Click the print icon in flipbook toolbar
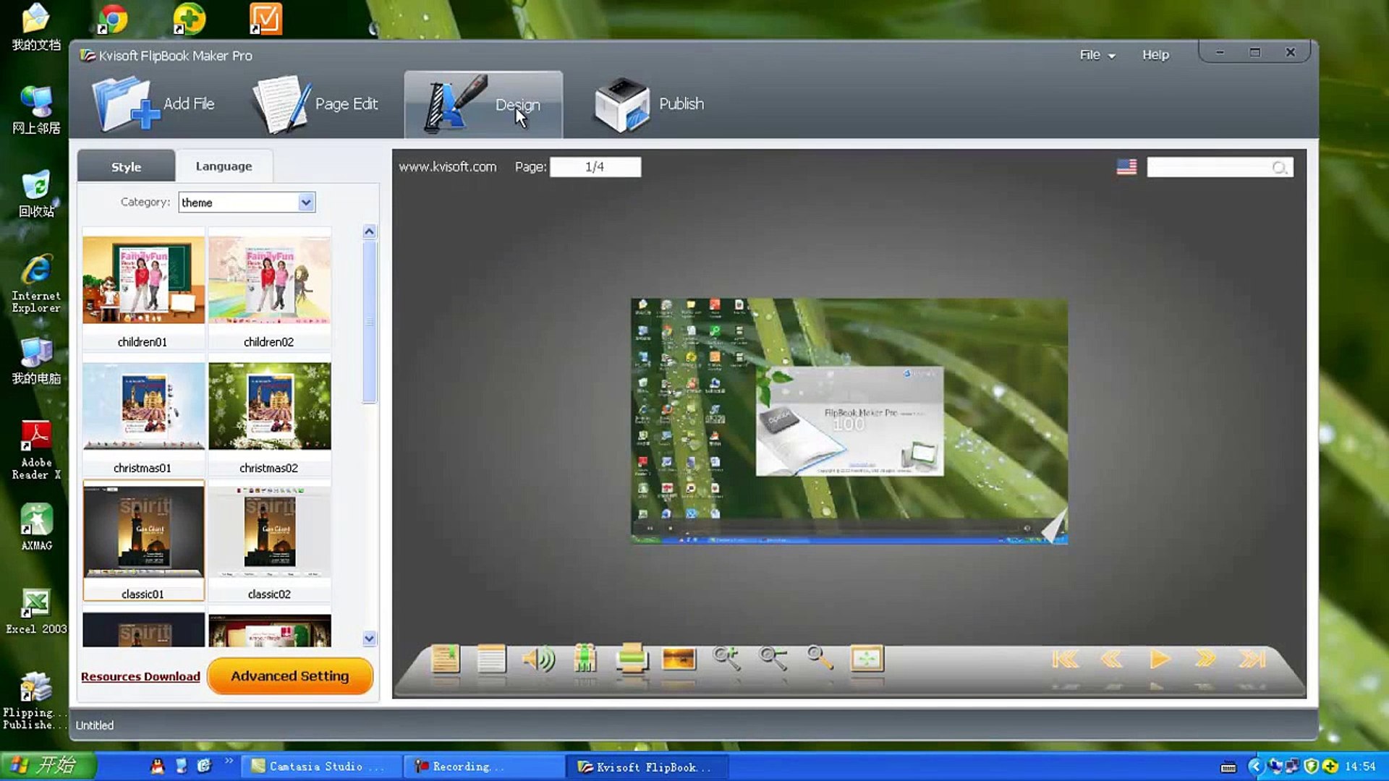 pyautogui.click(x=632, y=659)
